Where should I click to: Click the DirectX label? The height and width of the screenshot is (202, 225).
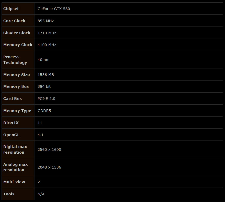11,123
